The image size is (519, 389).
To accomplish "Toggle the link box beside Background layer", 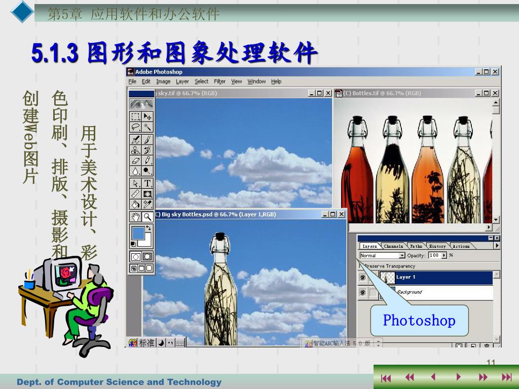I will tap(373, 292).
